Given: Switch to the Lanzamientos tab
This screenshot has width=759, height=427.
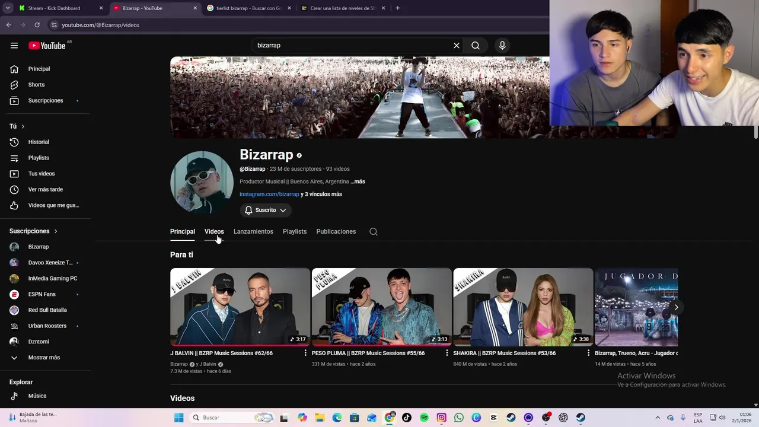Looking at the screenshot, I should [253, 231].
